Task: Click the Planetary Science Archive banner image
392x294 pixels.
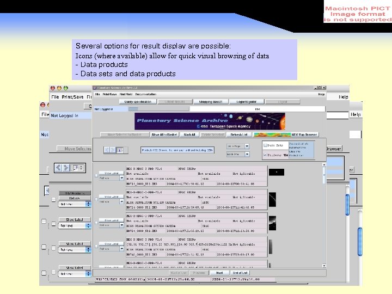Action: (x=210, y=121)
